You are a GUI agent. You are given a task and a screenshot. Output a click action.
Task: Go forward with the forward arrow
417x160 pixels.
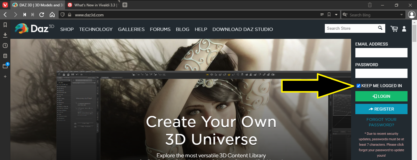[16, 15]
